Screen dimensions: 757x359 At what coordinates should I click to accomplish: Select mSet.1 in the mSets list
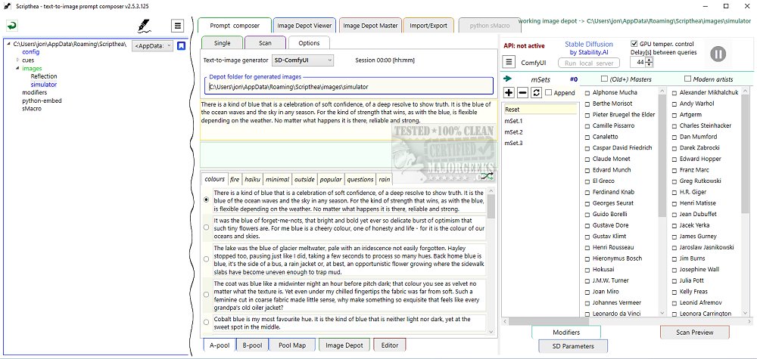(513, 121)
